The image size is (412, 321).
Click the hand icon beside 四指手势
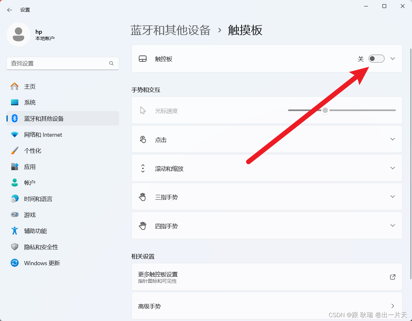(x=143, y=226)
